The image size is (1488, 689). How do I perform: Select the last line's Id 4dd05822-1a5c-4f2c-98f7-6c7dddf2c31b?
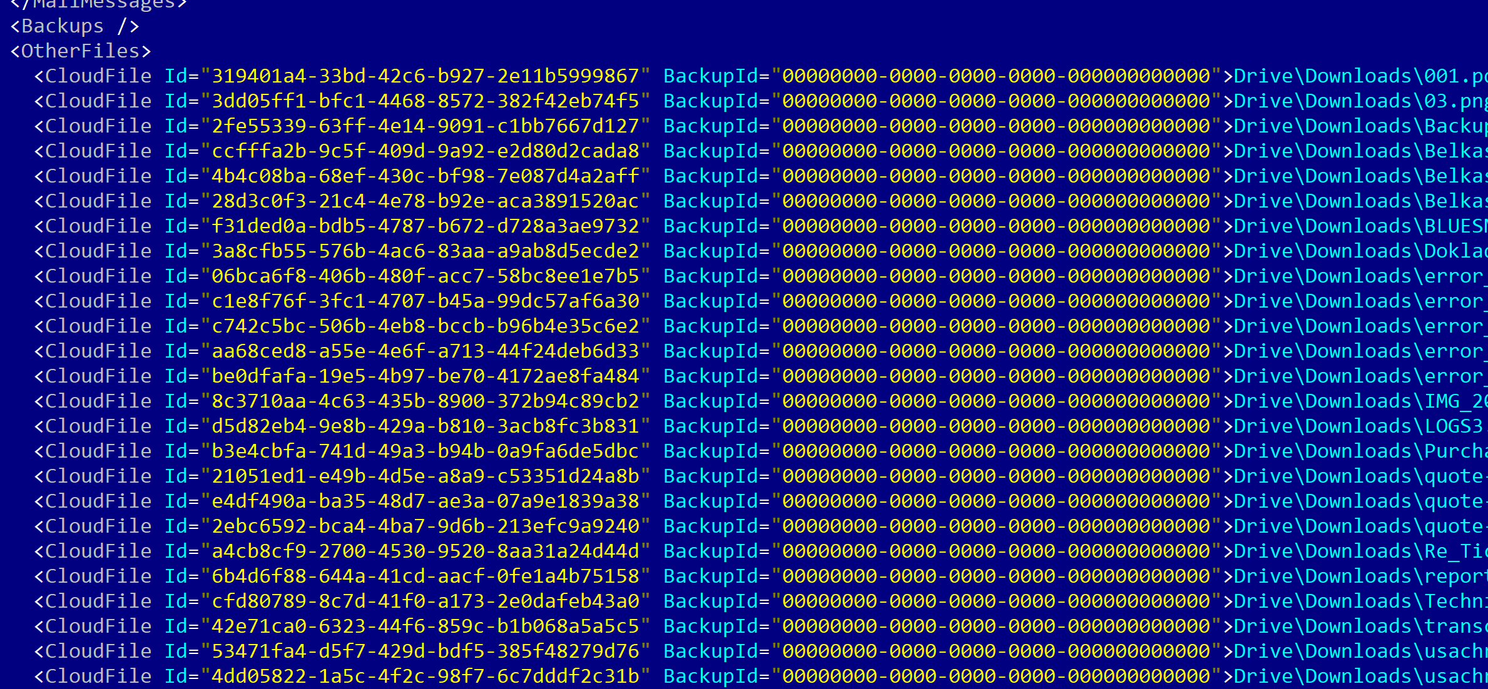[426, 676]
